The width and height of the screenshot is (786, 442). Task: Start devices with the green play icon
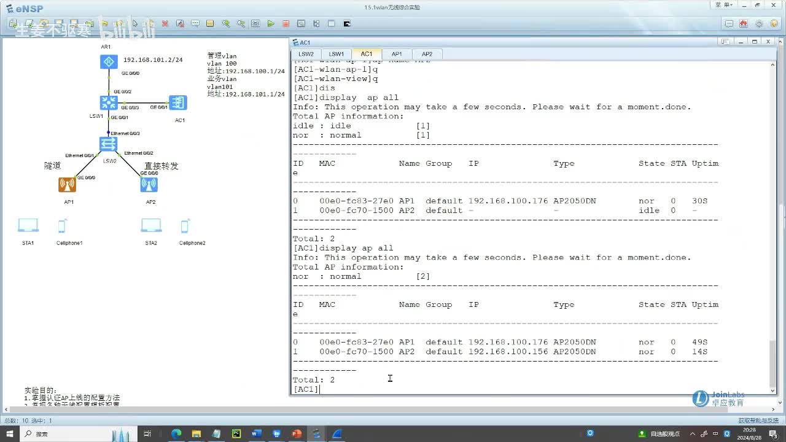[271, 24]
